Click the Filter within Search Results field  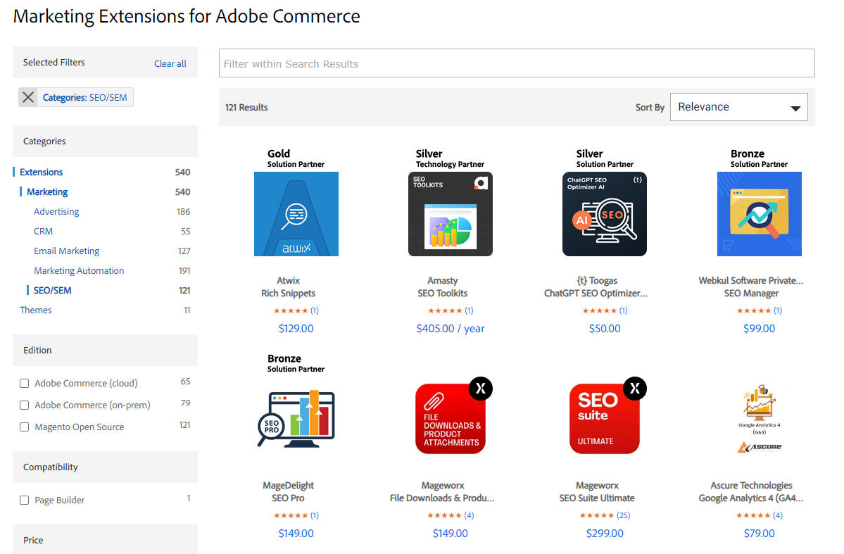tap(517, 63)
